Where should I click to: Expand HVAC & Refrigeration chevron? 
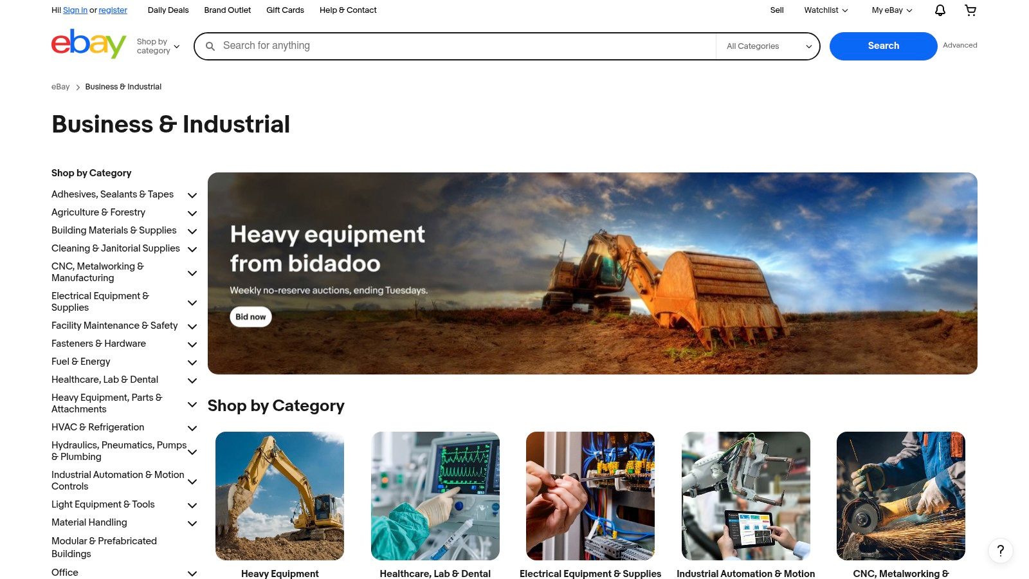click(x=192, y=428)
